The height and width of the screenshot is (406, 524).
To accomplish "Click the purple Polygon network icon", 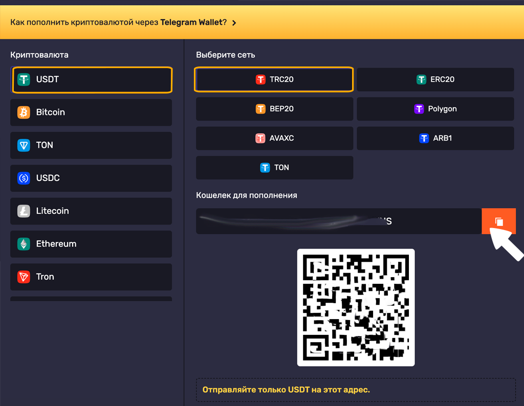I will (419, 109).
